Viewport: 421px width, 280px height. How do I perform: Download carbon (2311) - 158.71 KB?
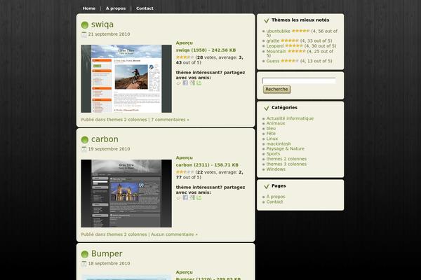point(207,165)
